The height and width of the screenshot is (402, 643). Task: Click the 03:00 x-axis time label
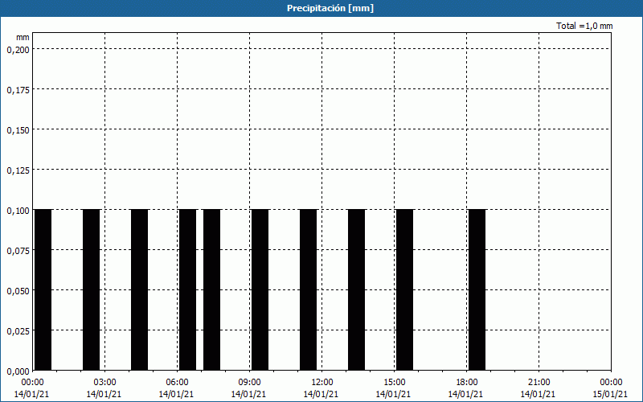(105, 383)
